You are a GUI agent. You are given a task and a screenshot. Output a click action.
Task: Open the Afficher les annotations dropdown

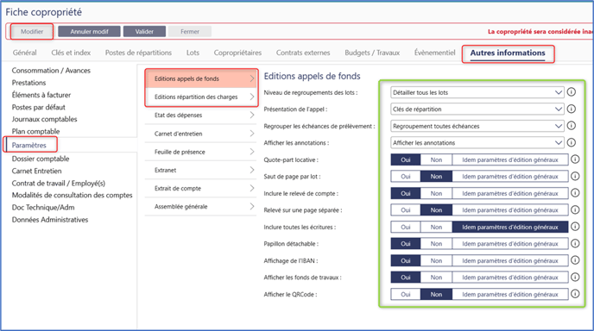(477, 142)
